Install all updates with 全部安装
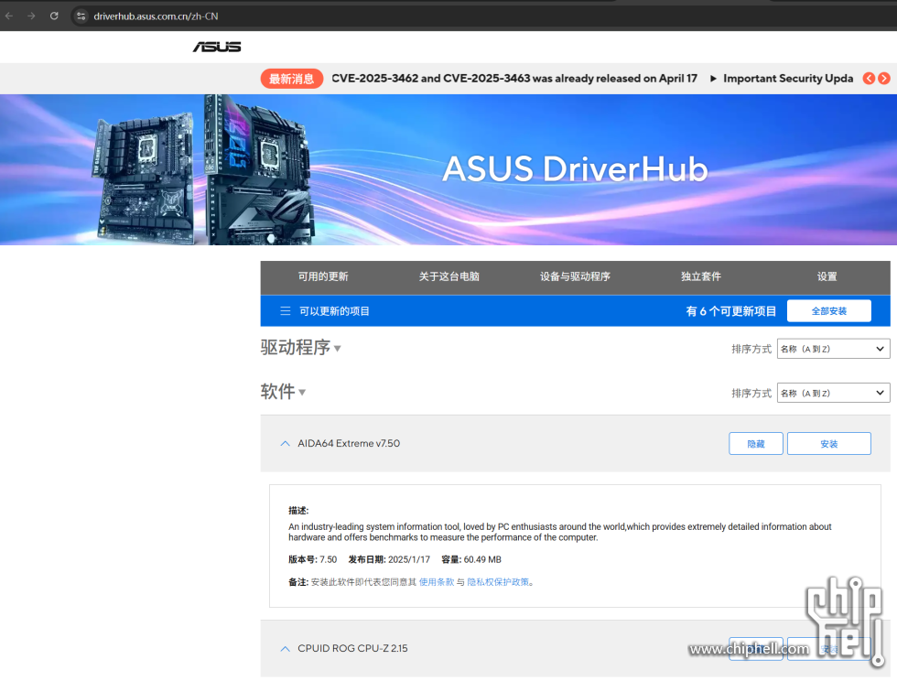 pyautogui.click(x=829, y=310)
